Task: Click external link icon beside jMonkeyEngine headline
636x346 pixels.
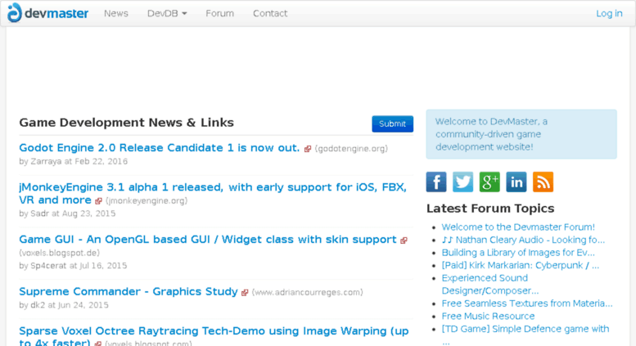Action: [x=98, y=201]
